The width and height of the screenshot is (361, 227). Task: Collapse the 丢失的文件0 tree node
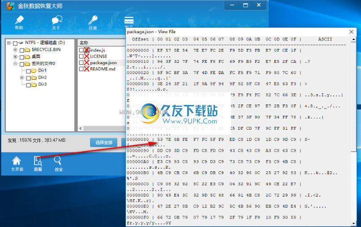(x=15, y=63)
